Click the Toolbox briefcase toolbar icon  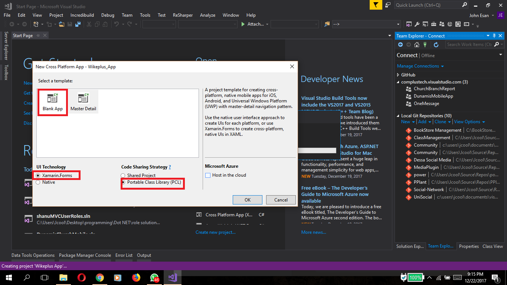[x=433, y=24]
